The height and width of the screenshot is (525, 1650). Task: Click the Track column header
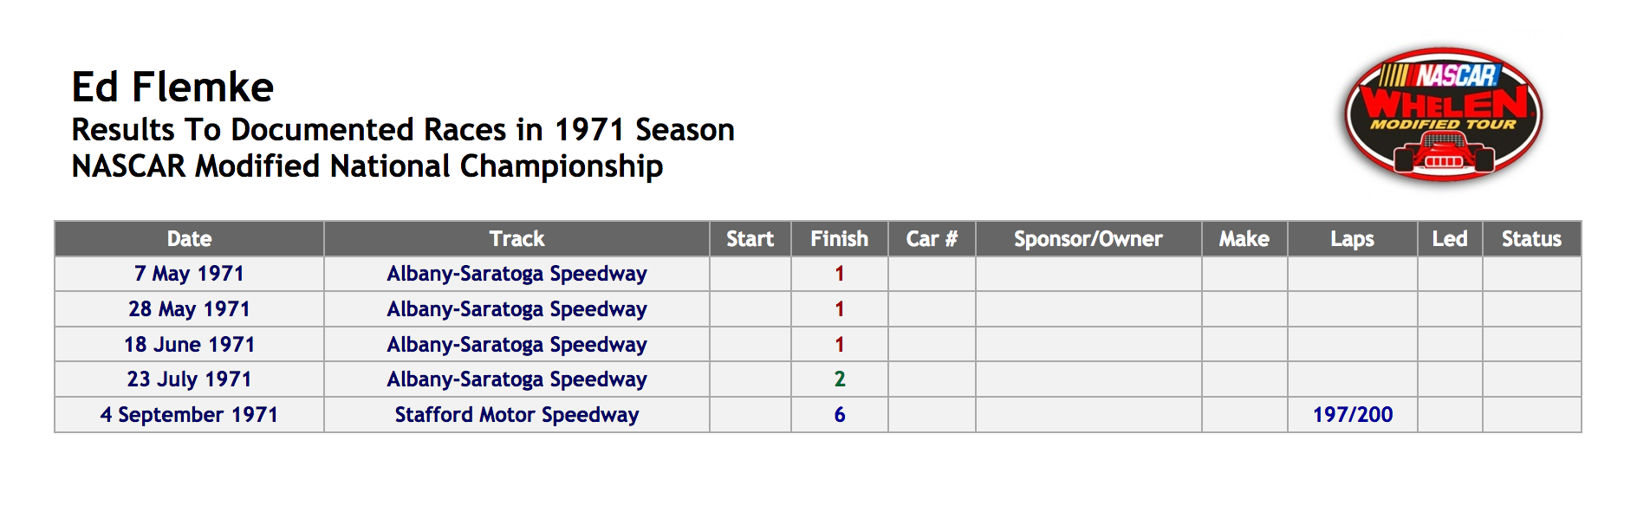point(516,239)
